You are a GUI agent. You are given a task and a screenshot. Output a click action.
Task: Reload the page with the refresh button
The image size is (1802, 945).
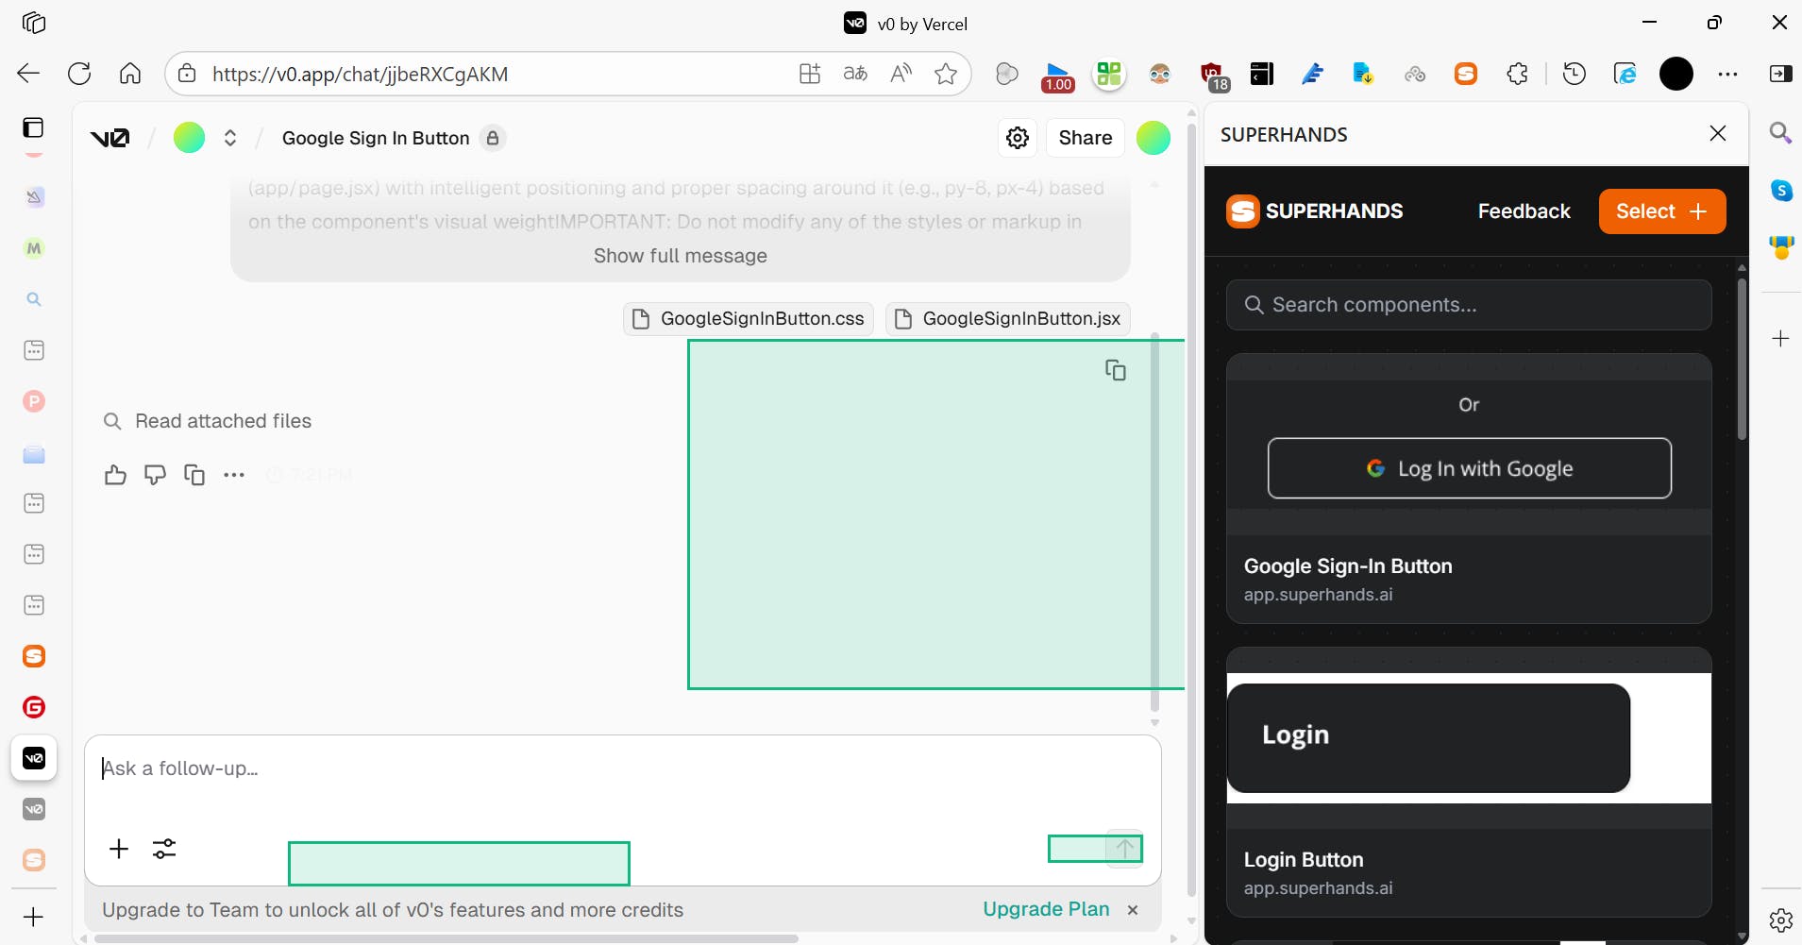(79, 74)
